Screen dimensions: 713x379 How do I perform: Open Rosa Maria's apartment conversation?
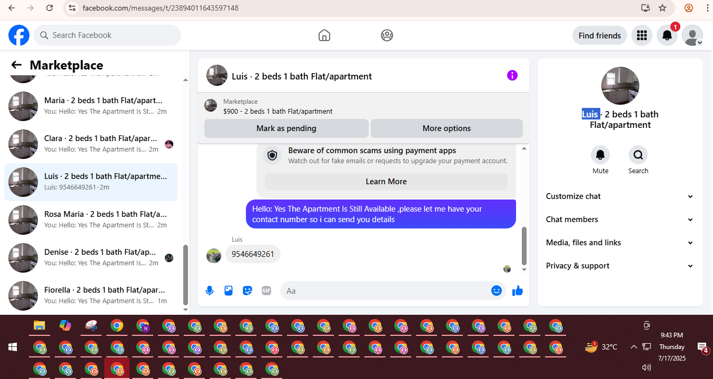[x=91, y=220]
